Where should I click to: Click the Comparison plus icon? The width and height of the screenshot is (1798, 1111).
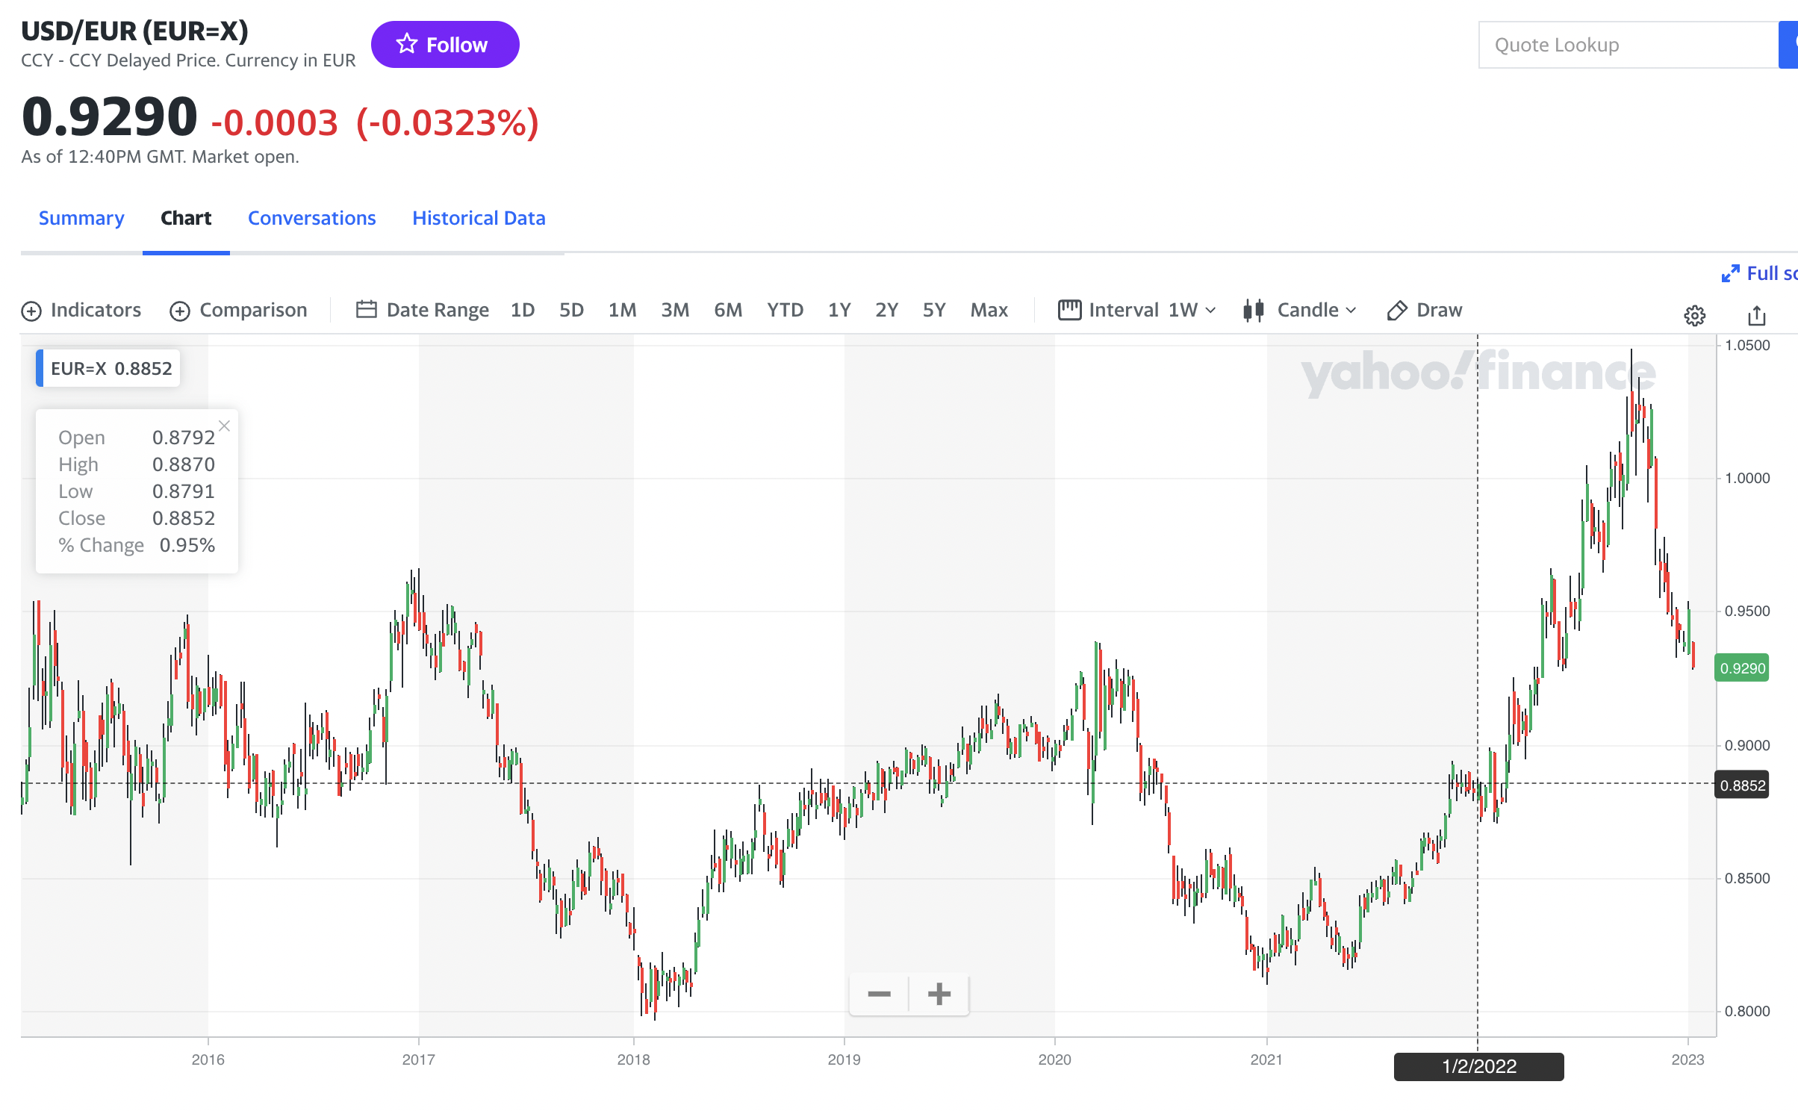click(x=179, y=310)
